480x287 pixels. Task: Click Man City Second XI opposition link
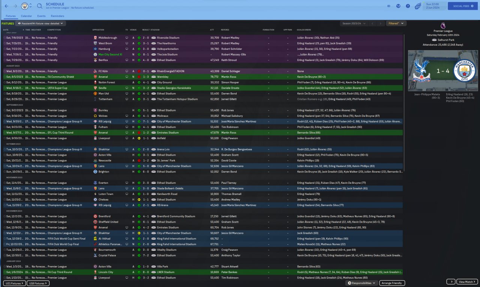(x=111, y=54)
